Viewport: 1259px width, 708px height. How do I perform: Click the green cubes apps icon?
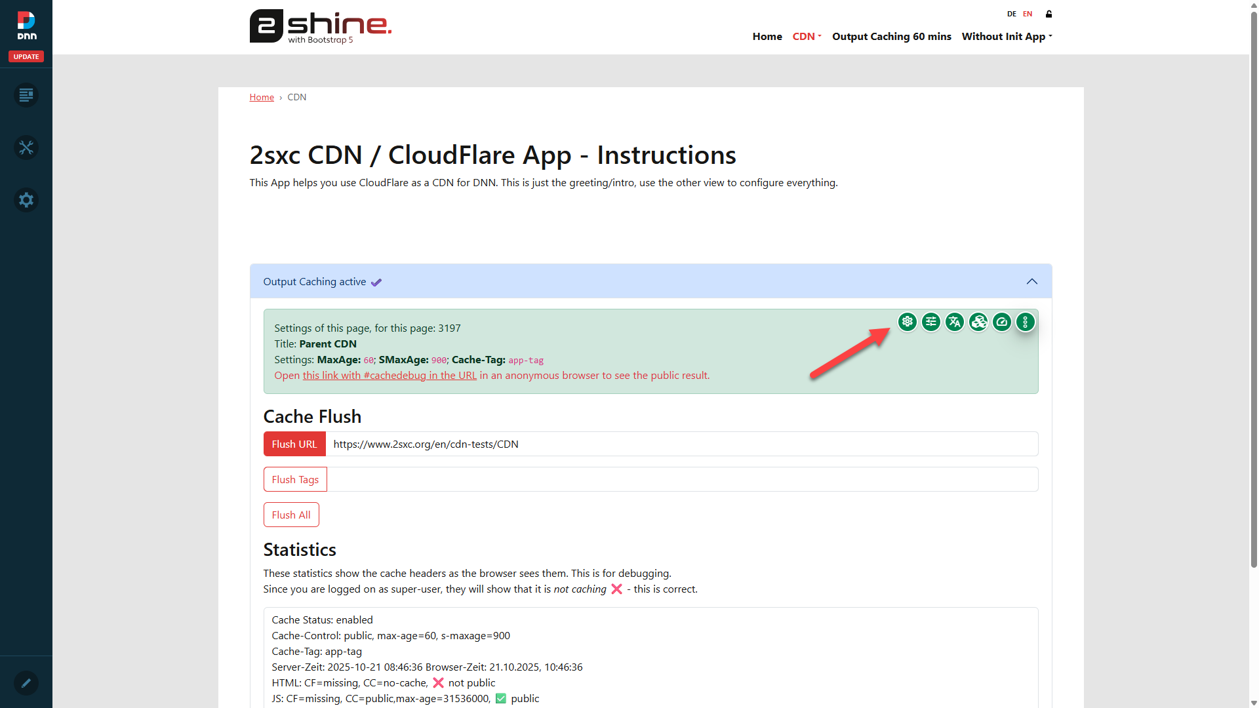pyautogui.click(x=978, y=322)
